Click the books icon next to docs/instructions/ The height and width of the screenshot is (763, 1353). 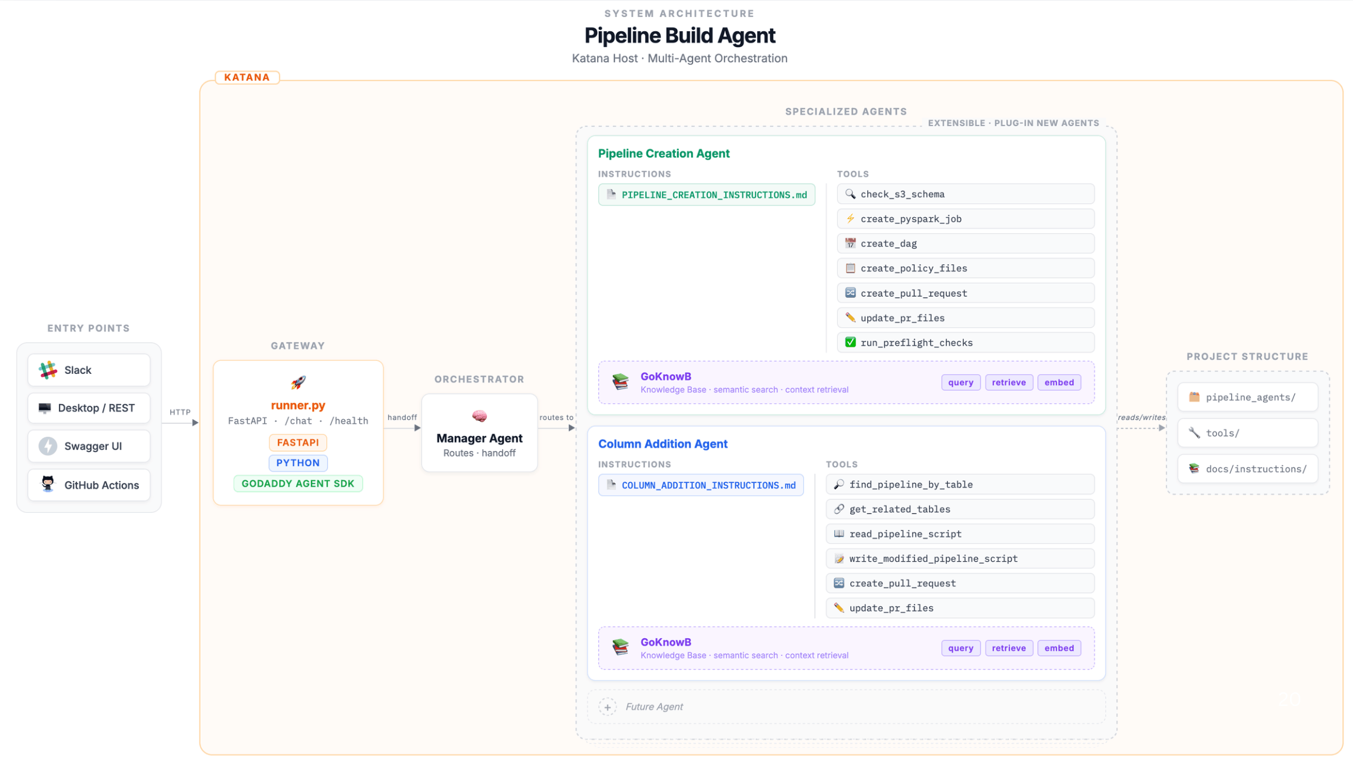tap(1194, 469)
